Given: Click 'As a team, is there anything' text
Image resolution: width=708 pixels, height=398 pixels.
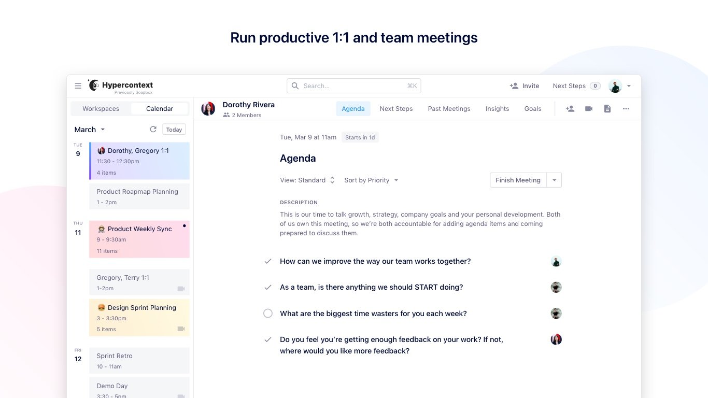Looking at the screenshot, I should click(371, 288).
